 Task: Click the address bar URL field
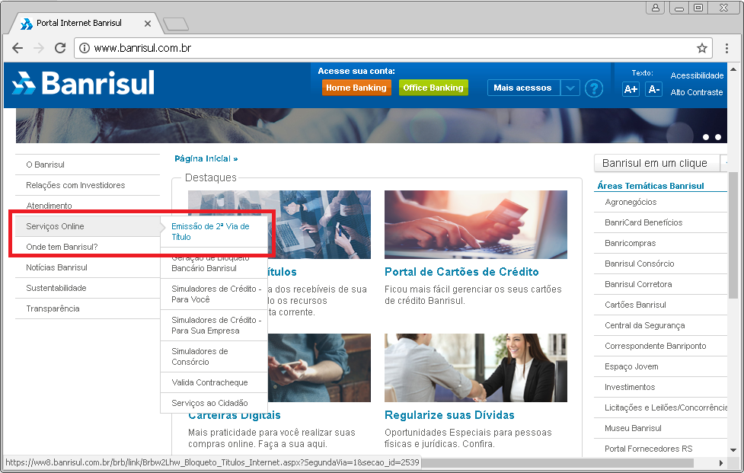tap(393, 48)
